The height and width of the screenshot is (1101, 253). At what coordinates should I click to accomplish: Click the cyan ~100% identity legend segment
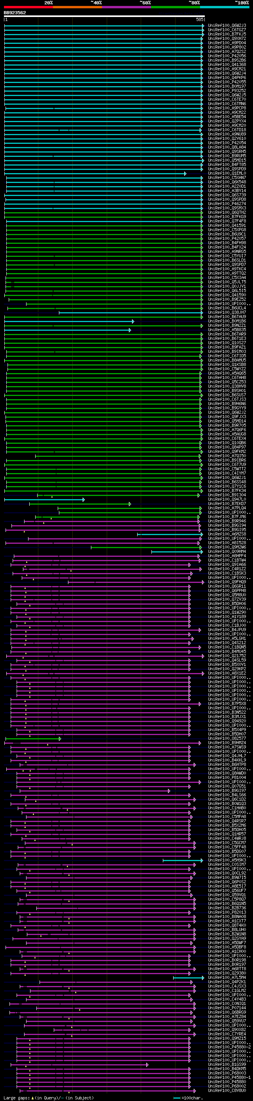click(225, 7)
